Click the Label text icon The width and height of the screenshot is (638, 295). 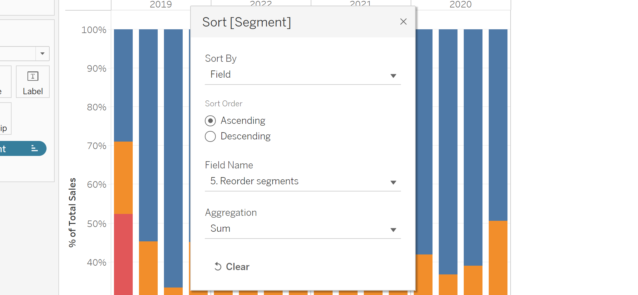(x=33, y=76)
